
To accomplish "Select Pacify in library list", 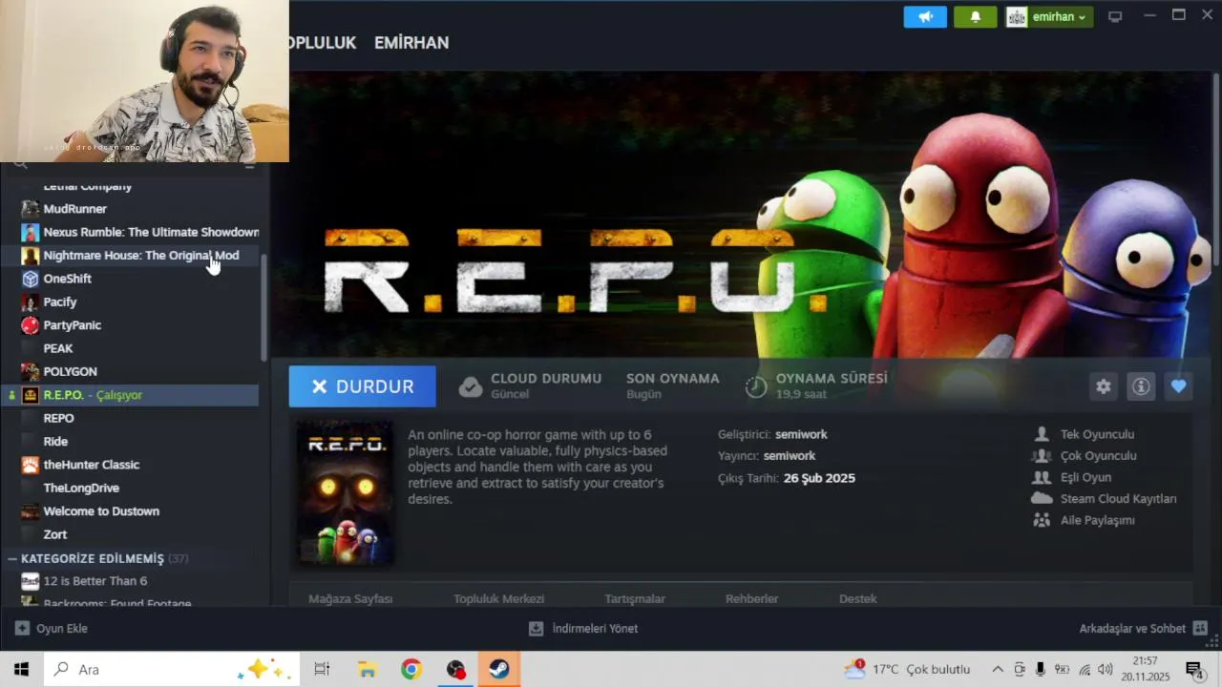I will [131, 302].
